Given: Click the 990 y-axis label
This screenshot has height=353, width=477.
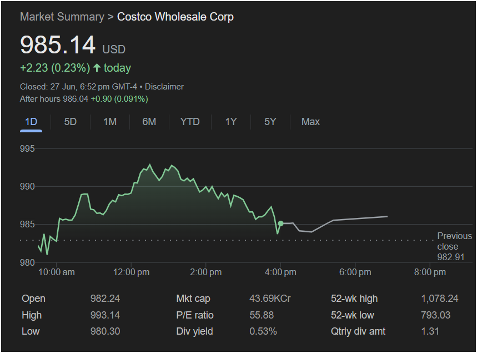Looking at the screenshot, I should point(27,186).
